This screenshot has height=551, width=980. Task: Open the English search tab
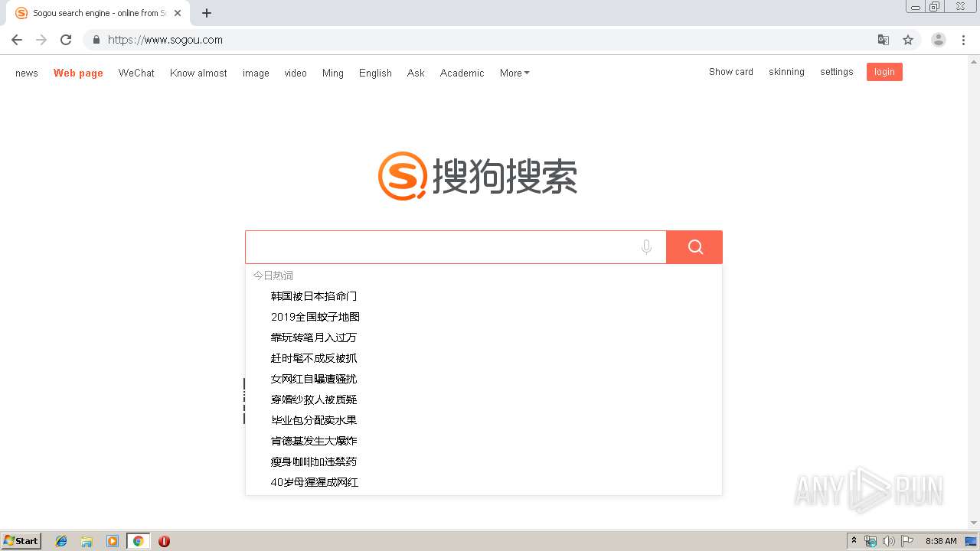(x=375, y=73)
